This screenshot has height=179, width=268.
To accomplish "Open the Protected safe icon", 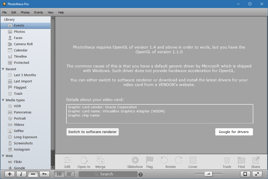I will pyautogui.click(x=10, y=63).
